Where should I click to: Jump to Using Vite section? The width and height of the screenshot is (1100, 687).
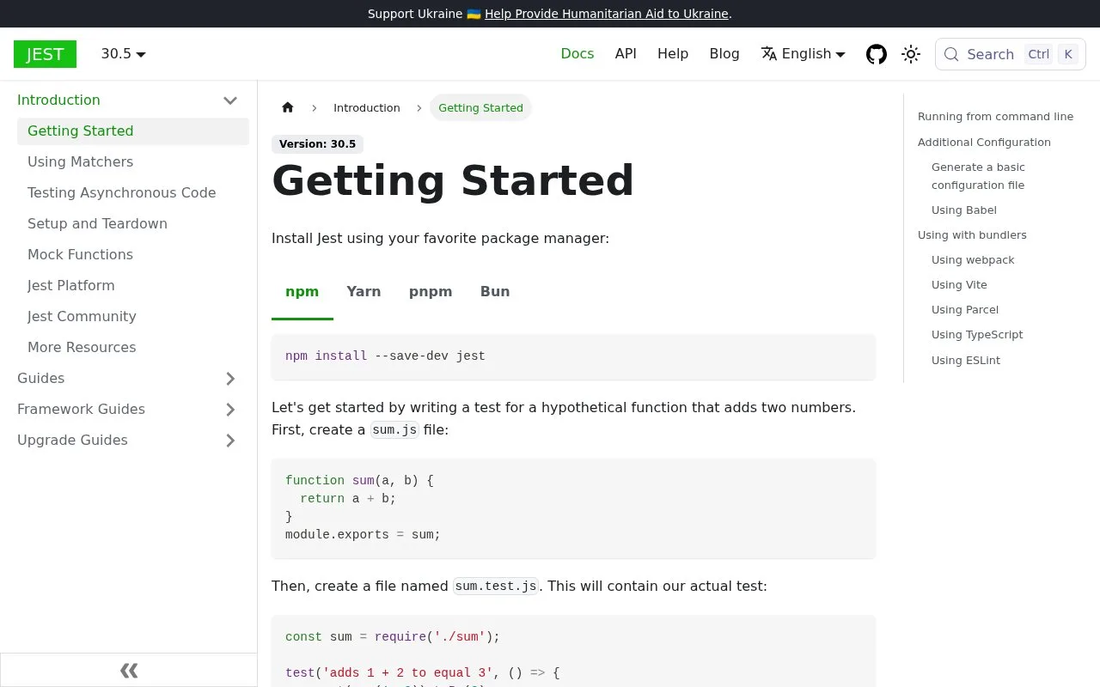click(959, 285)
